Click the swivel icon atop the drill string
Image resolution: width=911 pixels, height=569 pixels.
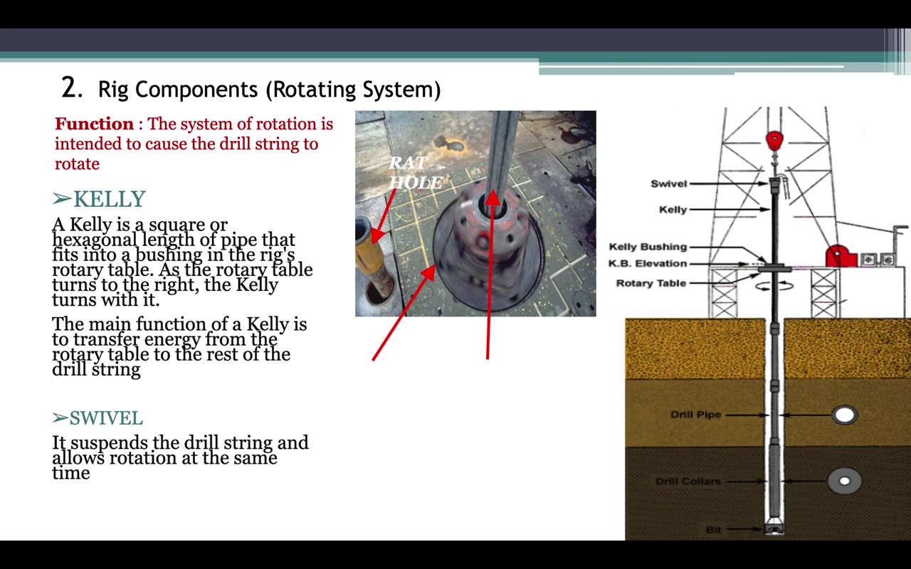click(774, 184)
